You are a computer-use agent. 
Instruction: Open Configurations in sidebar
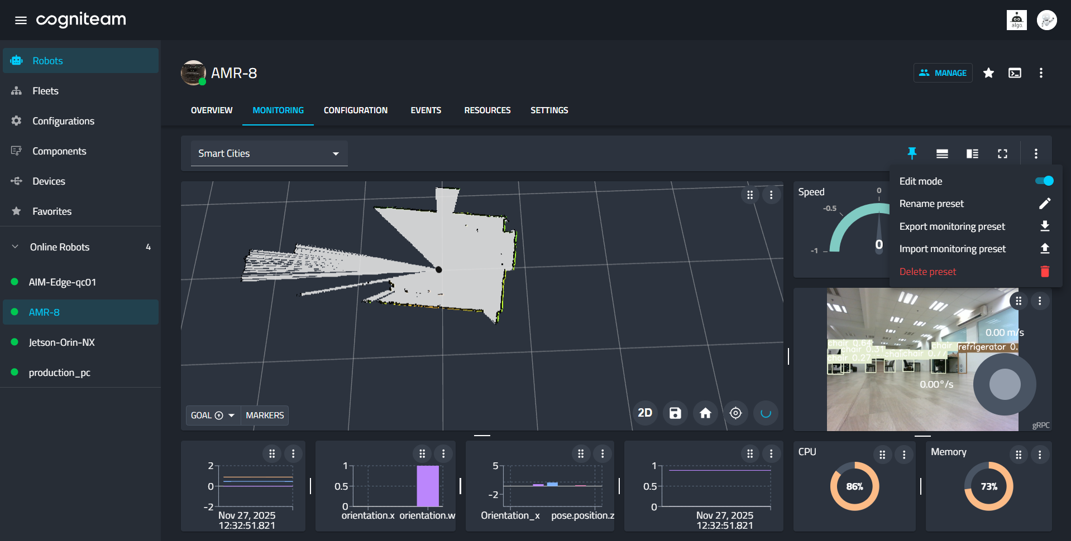80,121
